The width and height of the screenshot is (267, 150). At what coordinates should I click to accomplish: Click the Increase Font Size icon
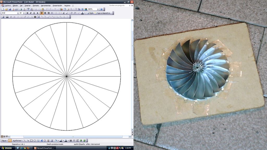(63, 13)
